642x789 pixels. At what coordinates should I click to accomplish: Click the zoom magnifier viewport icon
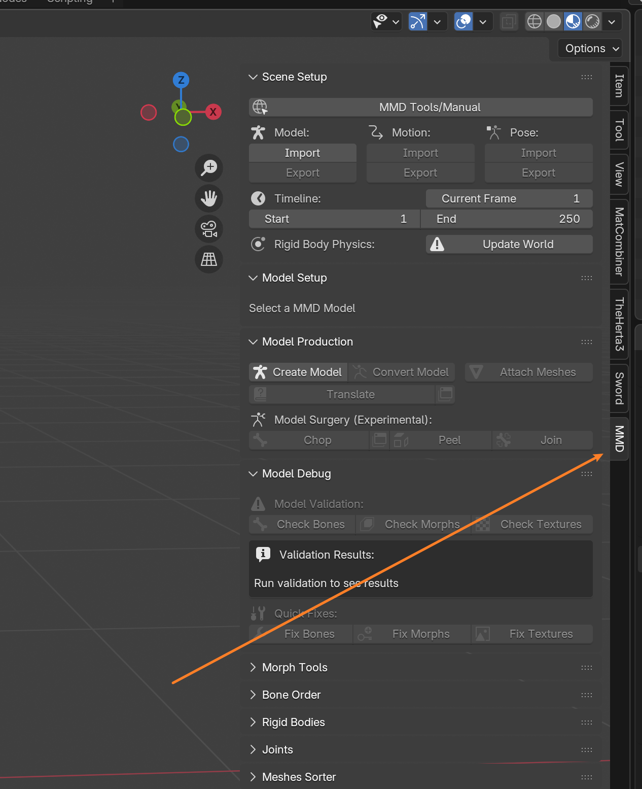(208, 168)
